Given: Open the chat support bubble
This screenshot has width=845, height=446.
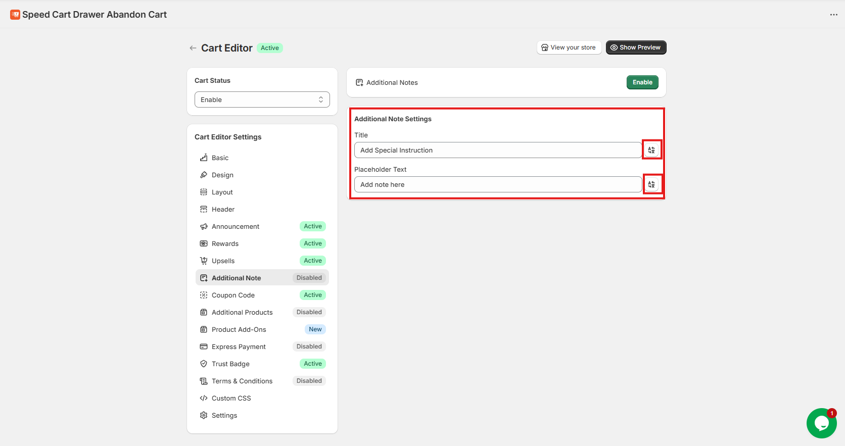Looking at the screenshot, I should click(x=821, y=423).
